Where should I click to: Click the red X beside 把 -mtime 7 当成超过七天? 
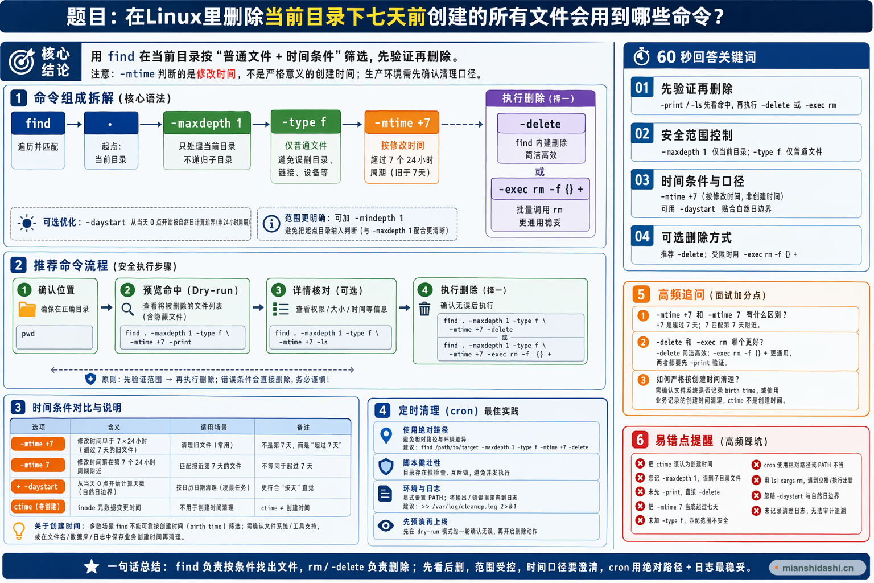pyautogui.click(x=640, y=506)
